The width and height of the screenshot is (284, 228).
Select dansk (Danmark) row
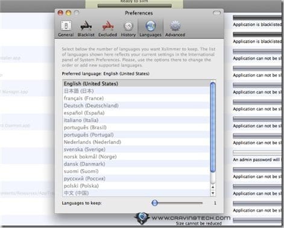(x=136, y=164)
